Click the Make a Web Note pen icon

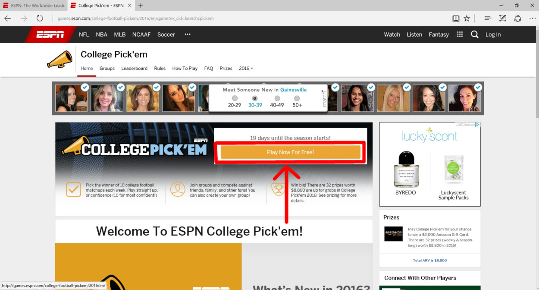pos(503,18)
